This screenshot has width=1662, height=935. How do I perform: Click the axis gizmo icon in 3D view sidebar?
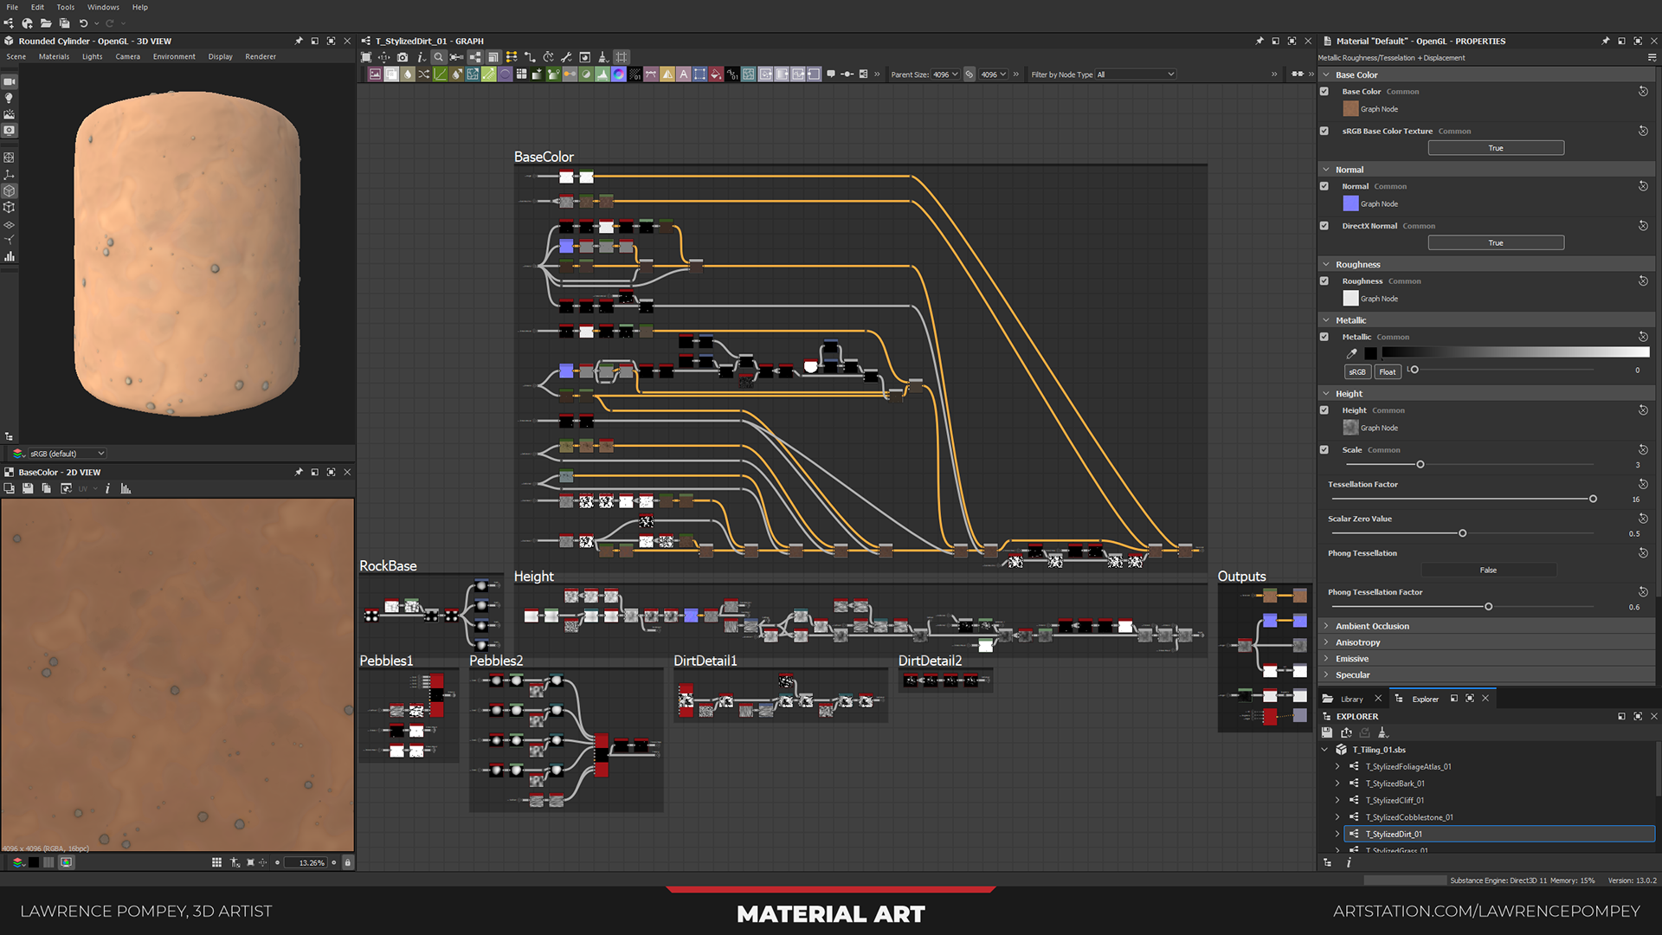pyautogui.click(x=10, y=174)
